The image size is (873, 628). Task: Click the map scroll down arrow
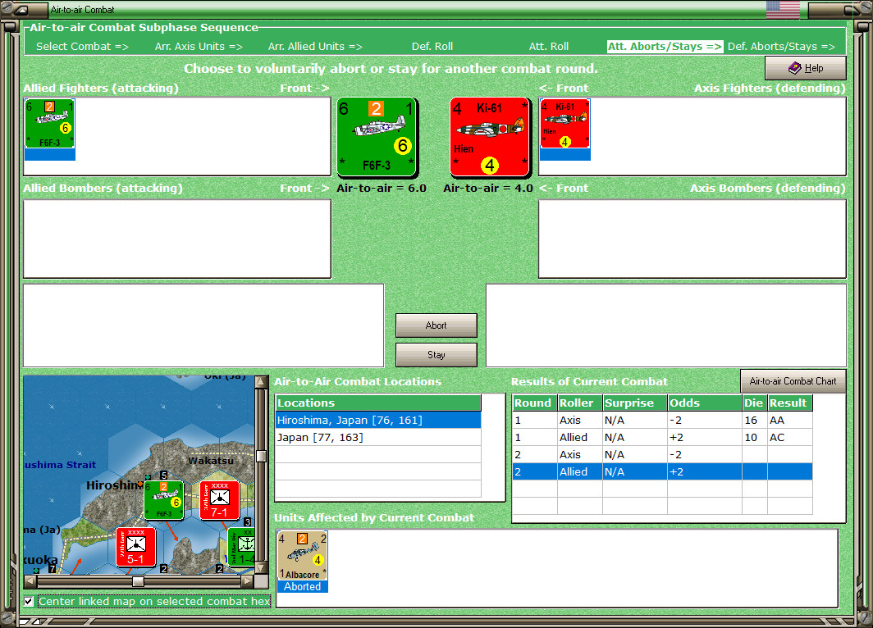point(261,568)
